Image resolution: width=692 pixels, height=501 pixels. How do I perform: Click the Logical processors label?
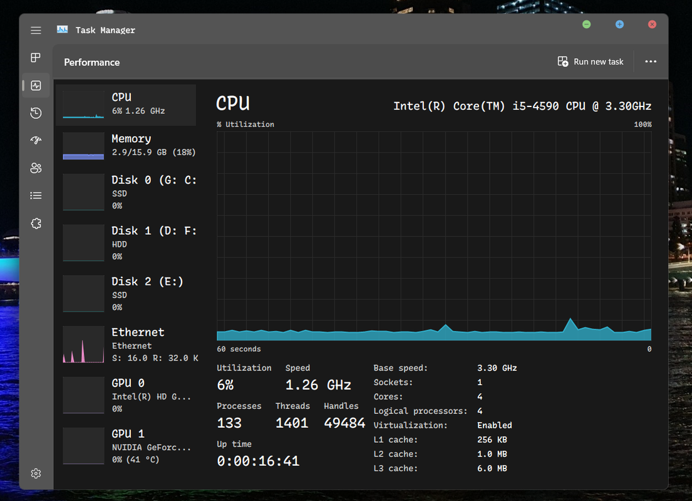pos(420,411)
